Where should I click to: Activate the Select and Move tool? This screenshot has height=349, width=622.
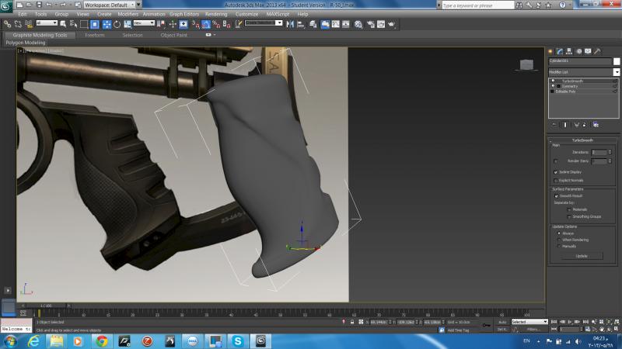(x=107, y=24)
